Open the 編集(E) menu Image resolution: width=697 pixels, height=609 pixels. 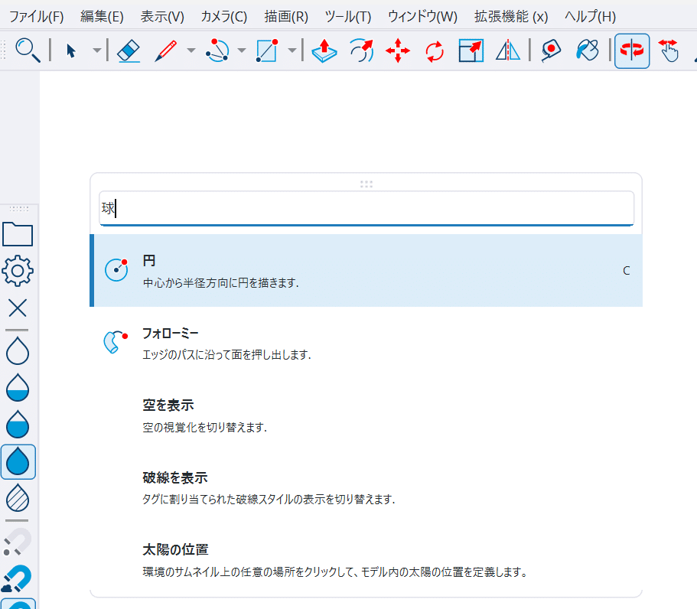coord(102,17)
